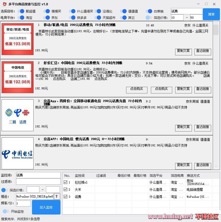Click the blue 搜索 button
This screenshot has width=221, height=222.
tap(211, 14)
